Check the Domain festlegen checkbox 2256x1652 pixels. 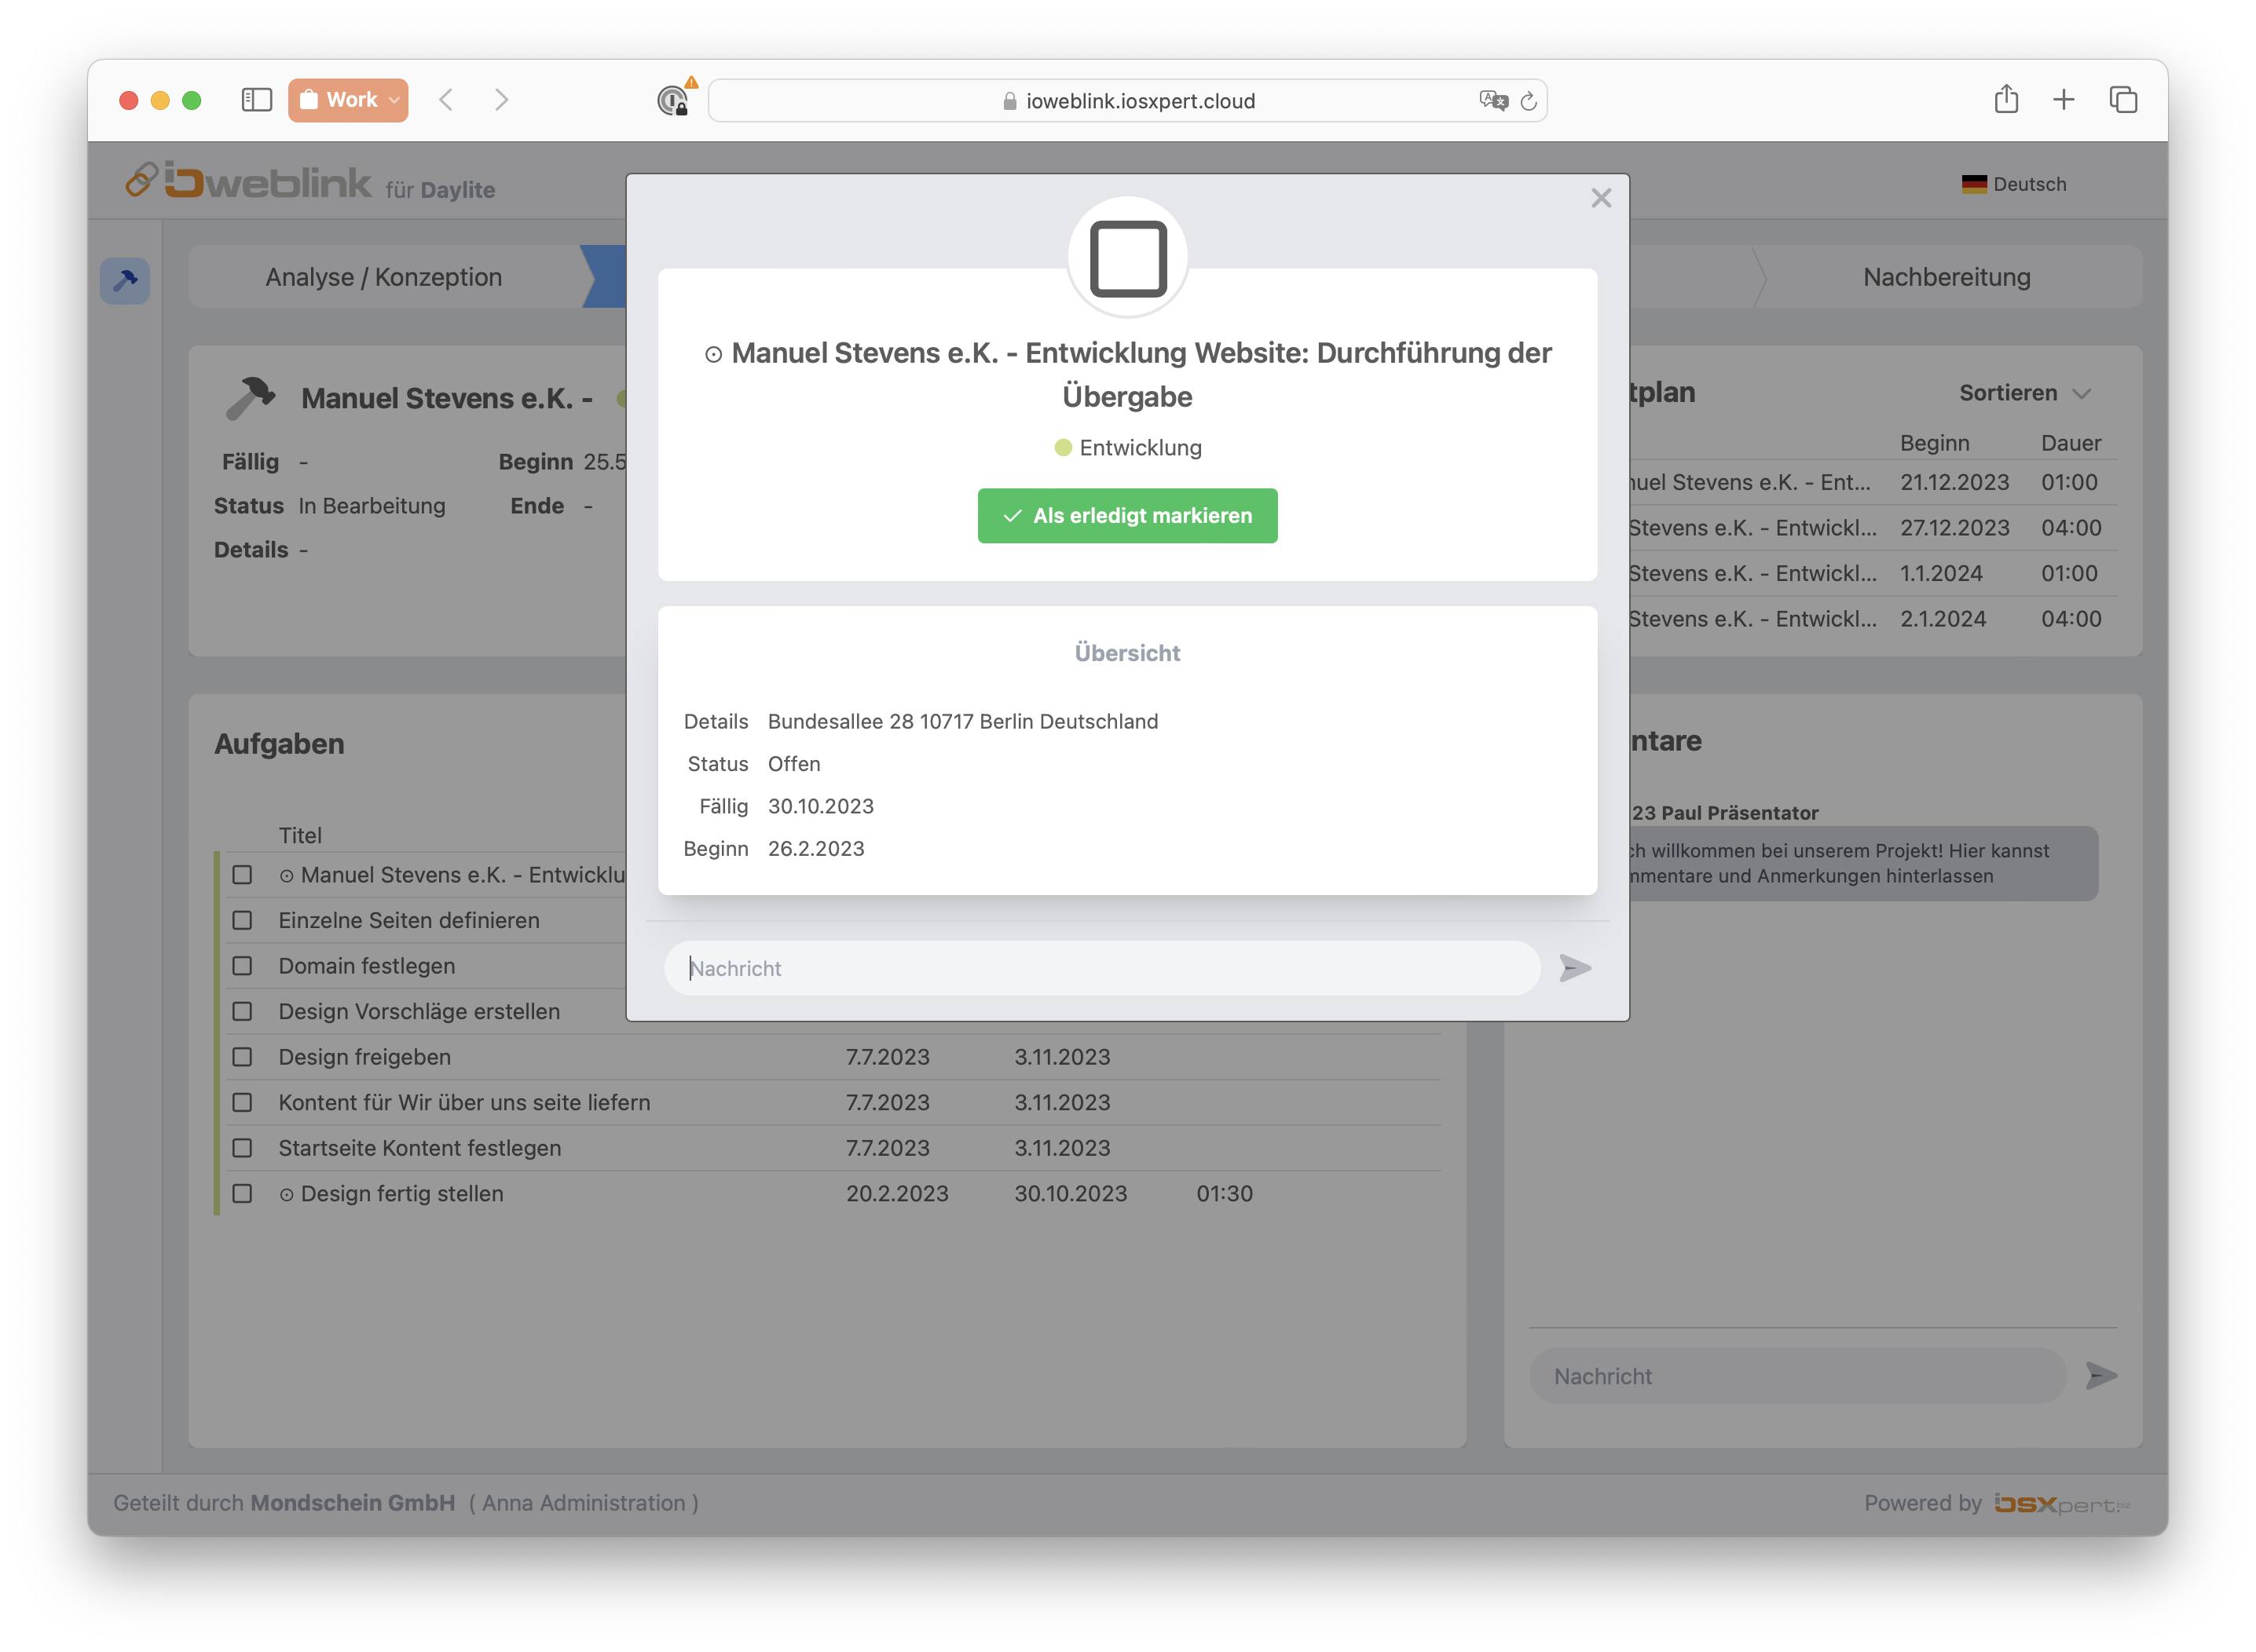click(242, 966)
